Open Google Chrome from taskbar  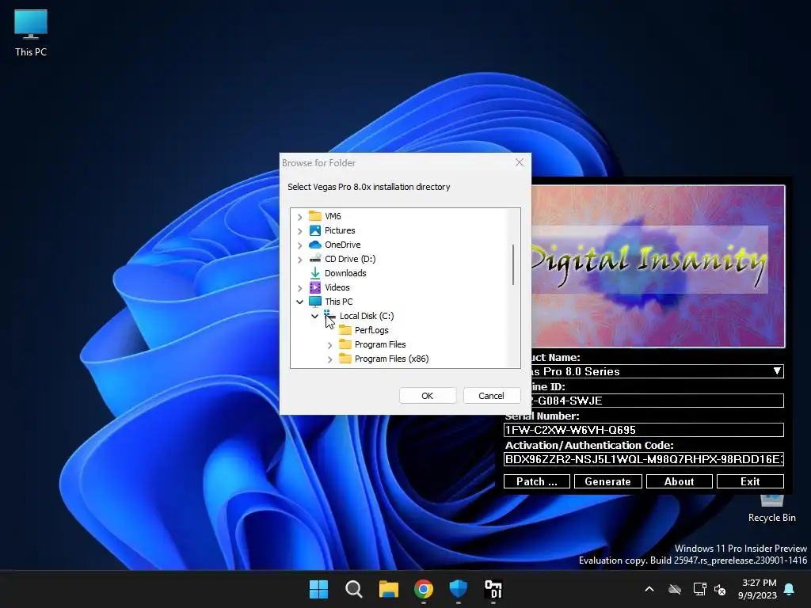[x=424, y=589]
